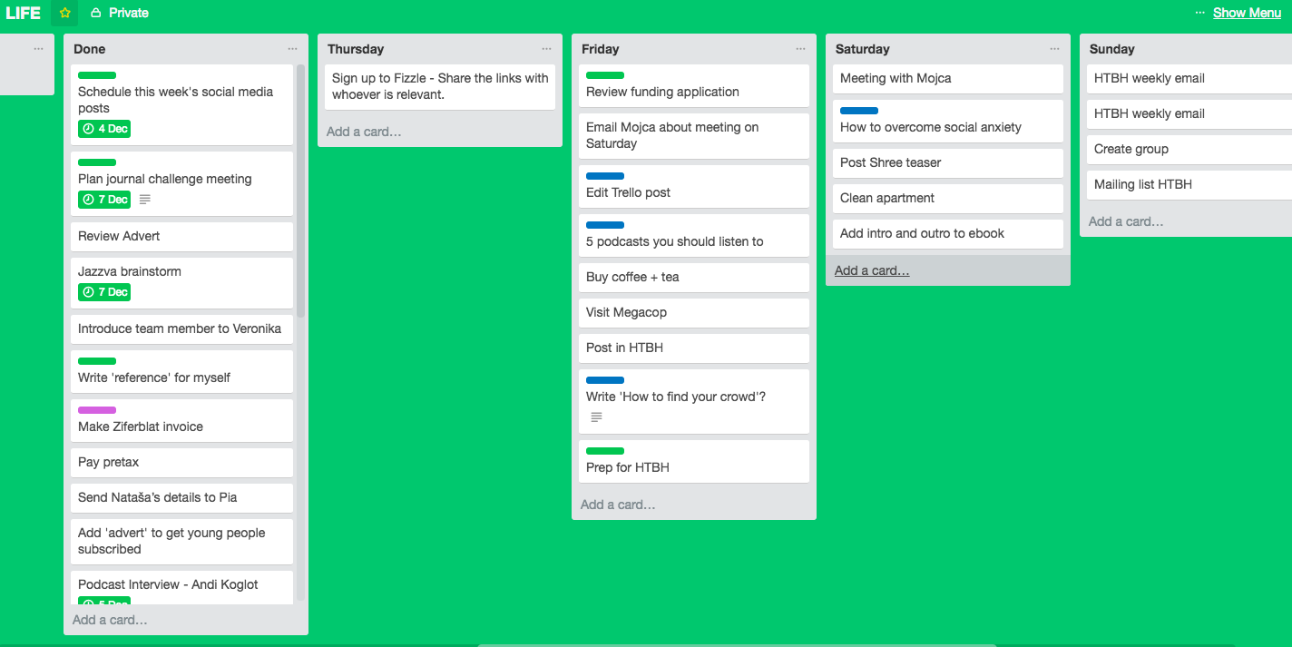Add a card to the Saturday list
1292x647 pixels.
pyautogui.click(x=872, y=270)
